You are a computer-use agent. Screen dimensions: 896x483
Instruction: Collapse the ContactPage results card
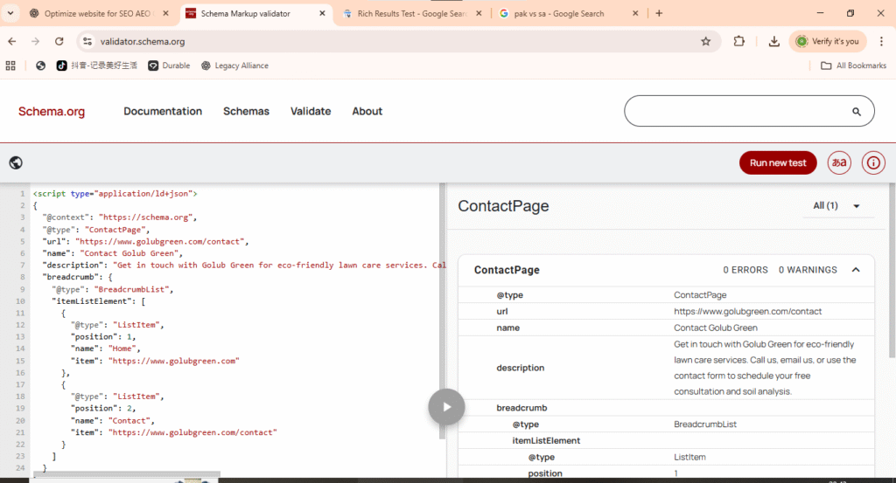click(x=856, y=270)
